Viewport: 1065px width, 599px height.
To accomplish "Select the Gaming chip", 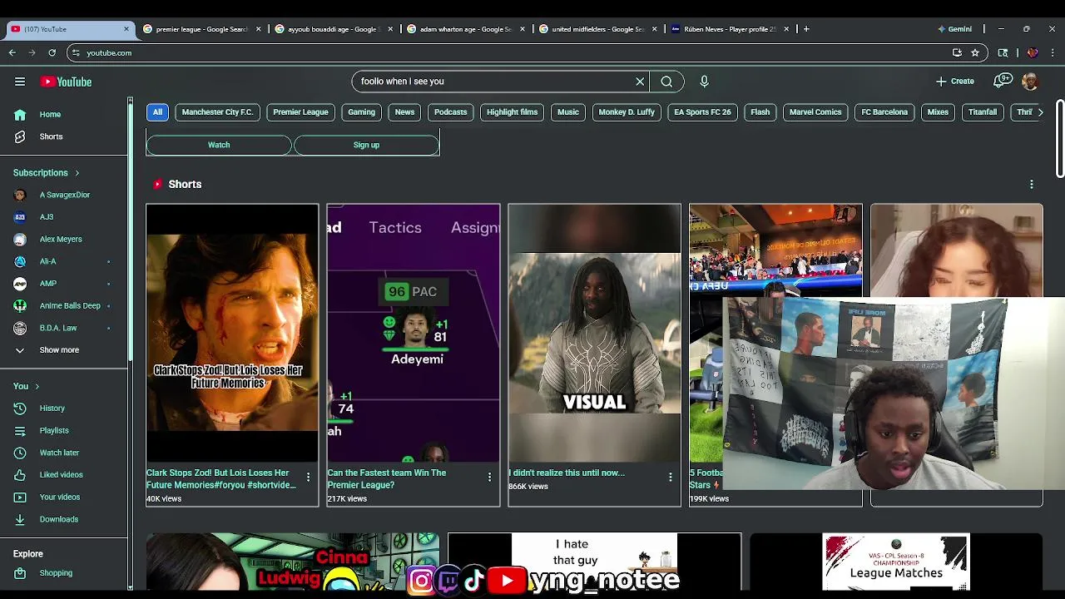I will [361, 112].
